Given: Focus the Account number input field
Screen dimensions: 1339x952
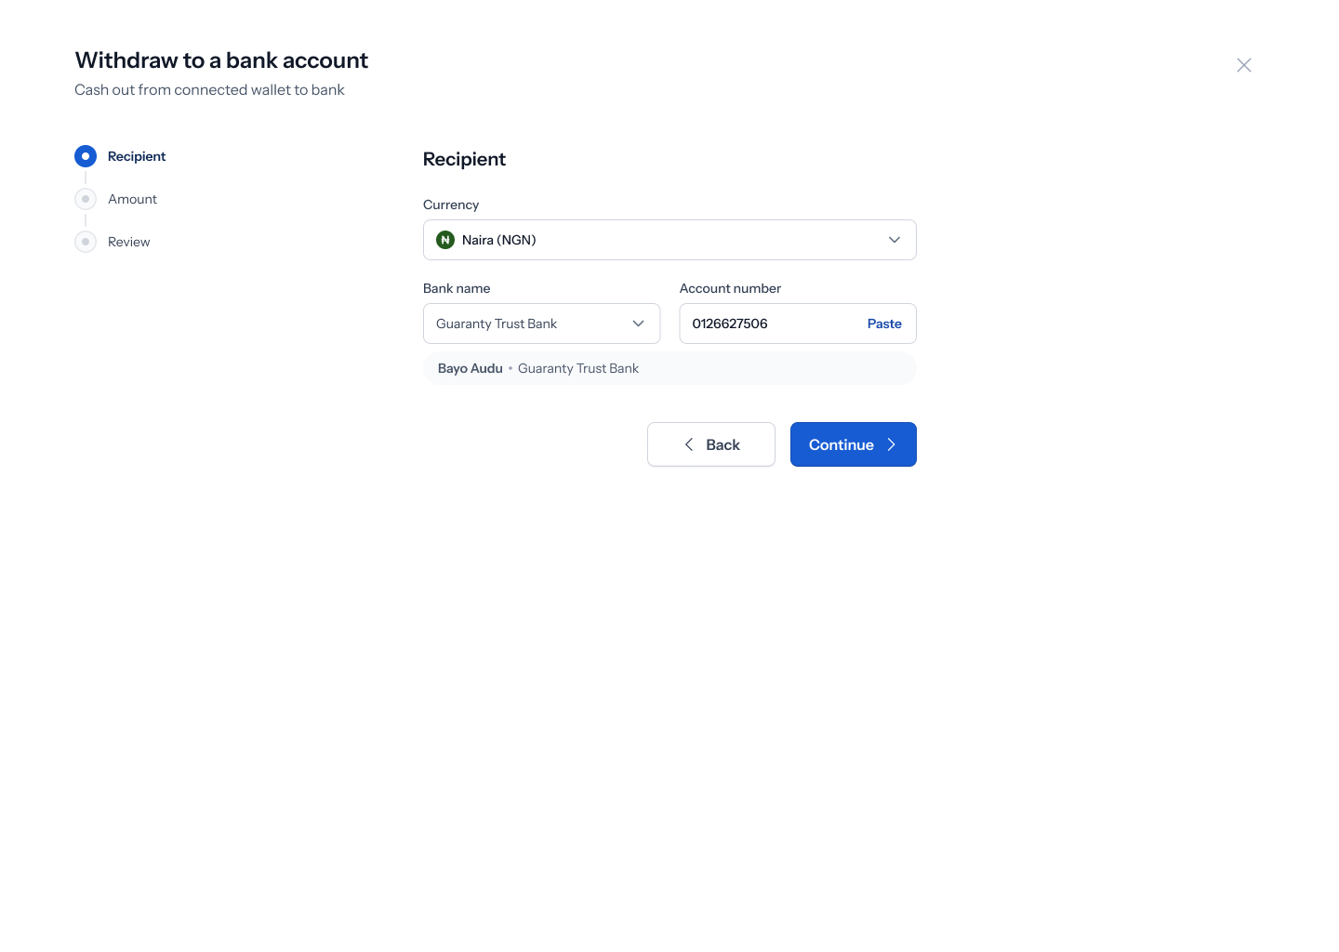Looking at the screenshot, I should coord(798,324).
